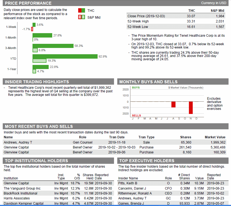231x206 pixels.
Task: Click the S&P Mid legend swatch
Action: coord(81,17)
